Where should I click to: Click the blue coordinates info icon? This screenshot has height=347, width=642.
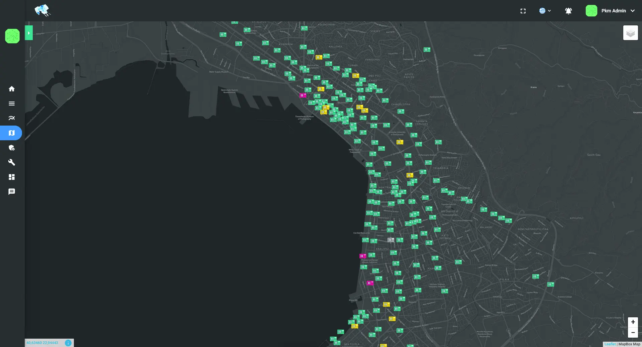click(x=68, y=343)
